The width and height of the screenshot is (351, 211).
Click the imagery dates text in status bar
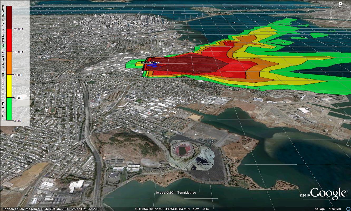[x=52, y=209]
